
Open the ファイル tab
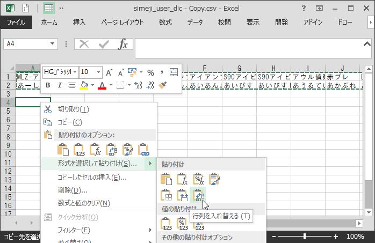tap(16, 23)
